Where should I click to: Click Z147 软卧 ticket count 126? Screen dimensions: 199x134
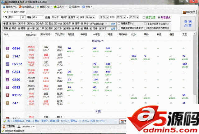coord(134,56)
